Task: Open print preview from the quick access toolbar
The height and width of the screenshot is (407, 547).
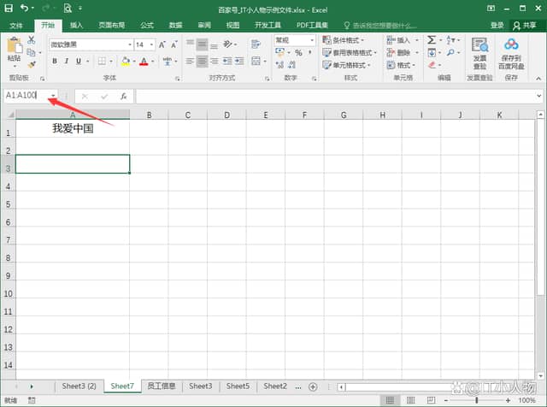Action: coord(68,8)
